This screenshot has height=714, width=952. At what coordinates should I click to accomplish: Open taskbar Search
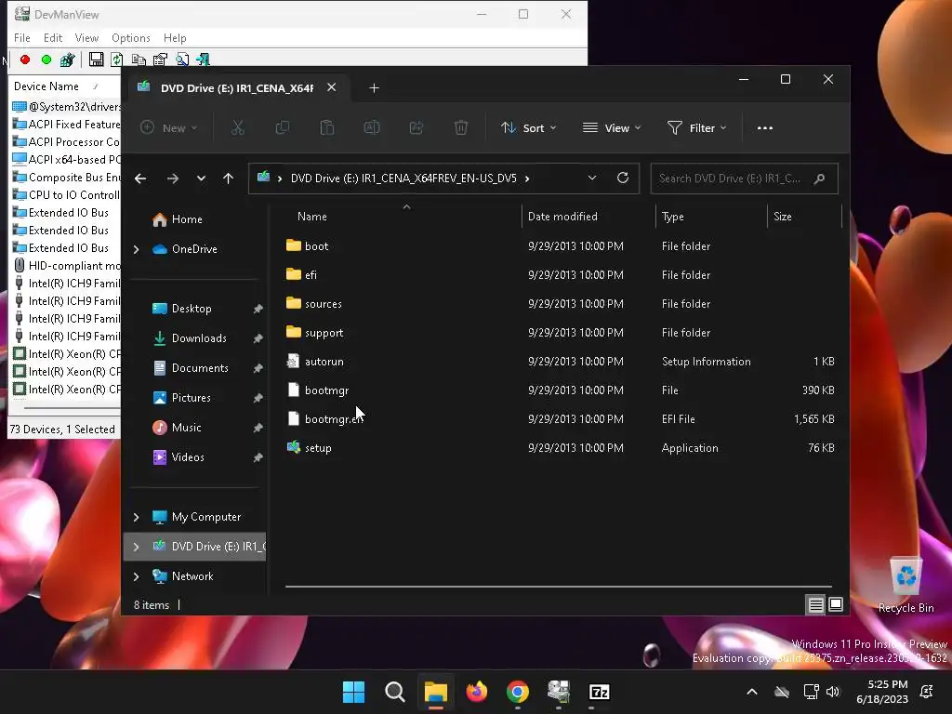click(x=394, y=692)
